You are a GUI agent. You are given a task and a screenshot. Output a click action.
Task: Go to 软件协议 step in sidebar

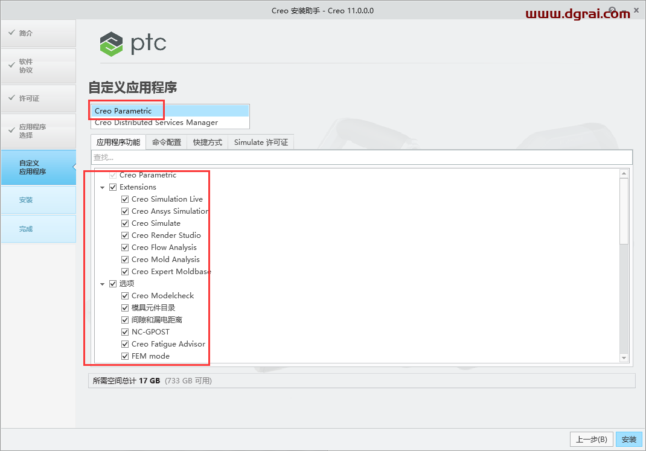(x=38, y=66)
